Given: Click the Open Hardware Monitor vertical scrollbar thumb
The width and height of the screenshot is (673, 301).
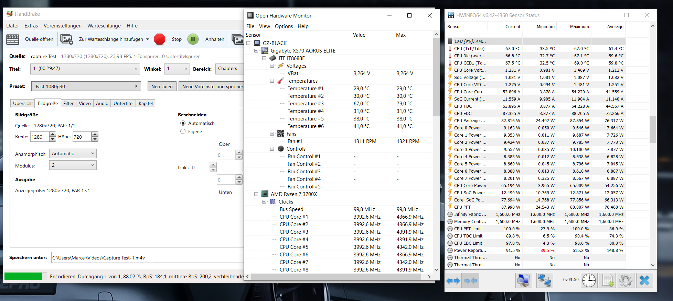Looking at the screenshot, I should point(436,77).
